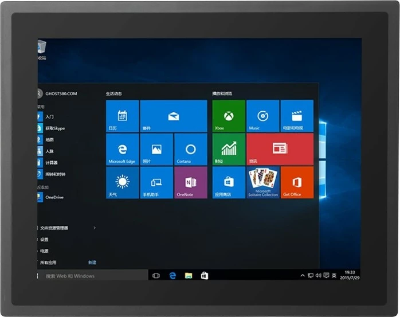400x317 pixels.
Task: Click the Task View taskbar icon
Action: [x=156, y=276]
